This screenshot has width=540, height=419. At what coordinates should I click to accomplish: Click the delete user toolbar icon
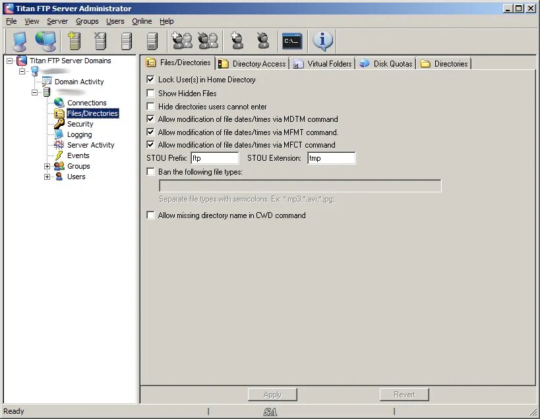point(263,41)
